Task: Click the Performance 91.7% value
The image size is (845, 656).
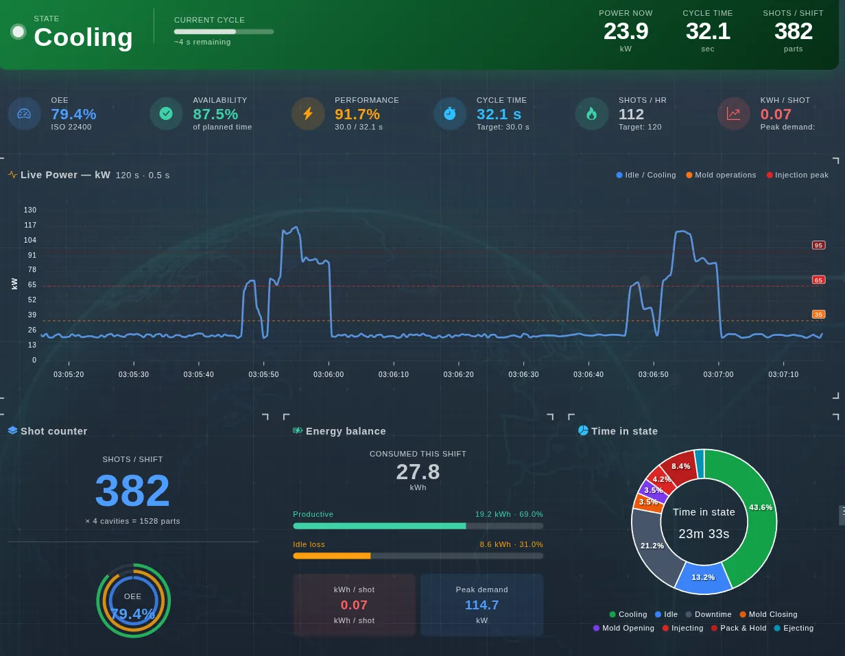Action: coord(357,114)
